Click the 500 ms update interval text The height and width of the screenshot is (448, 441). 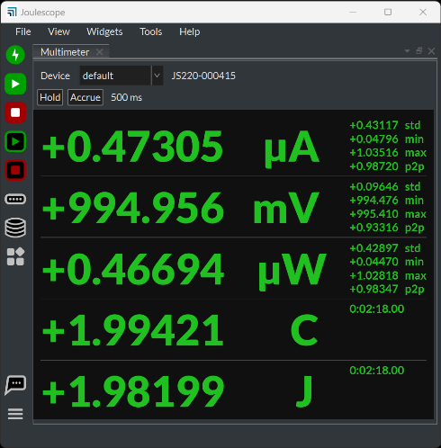click(127, 97)
